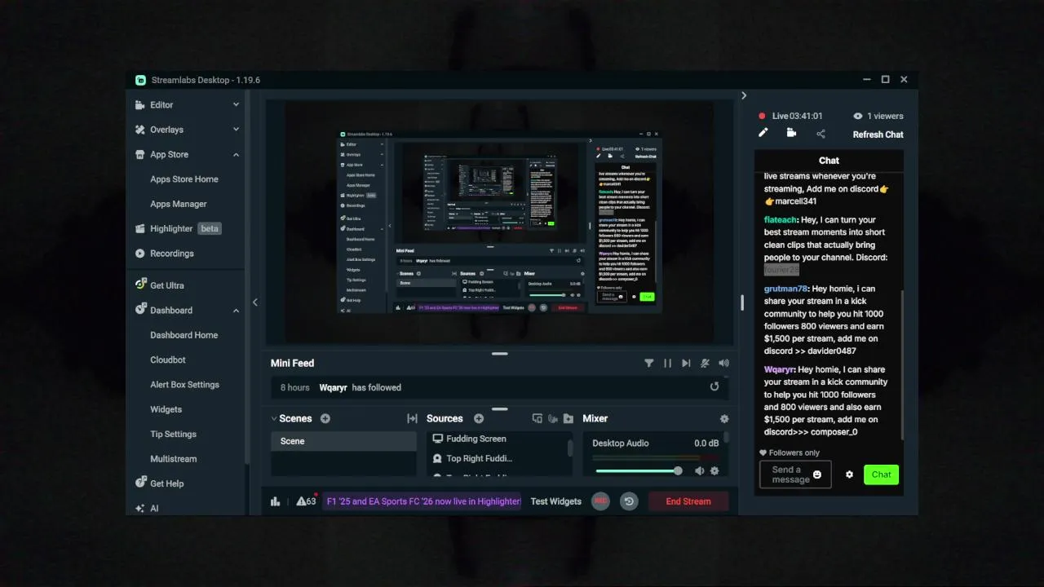Click the replay buffer button
This screenshot has width=1044, height=587.
tap(628, 501)
